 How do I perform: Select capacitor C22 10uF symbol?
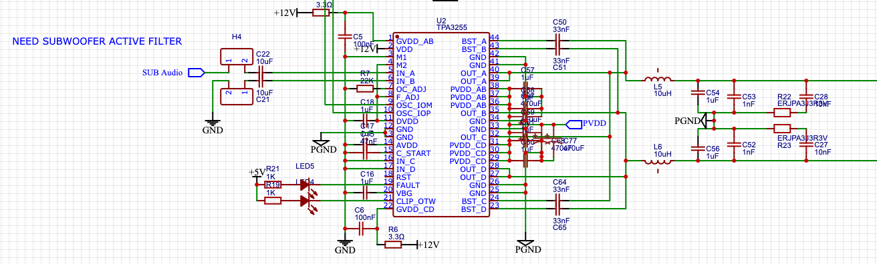261,73
